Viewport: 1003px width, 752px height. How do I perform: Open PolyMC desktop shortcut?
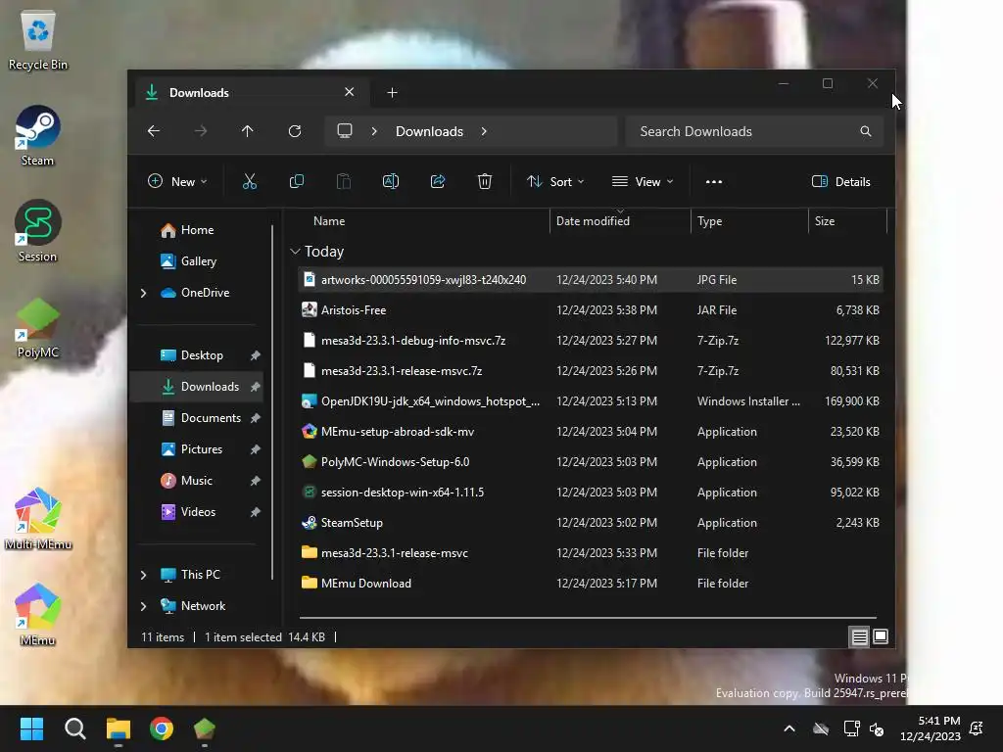(x=38, y=327)
